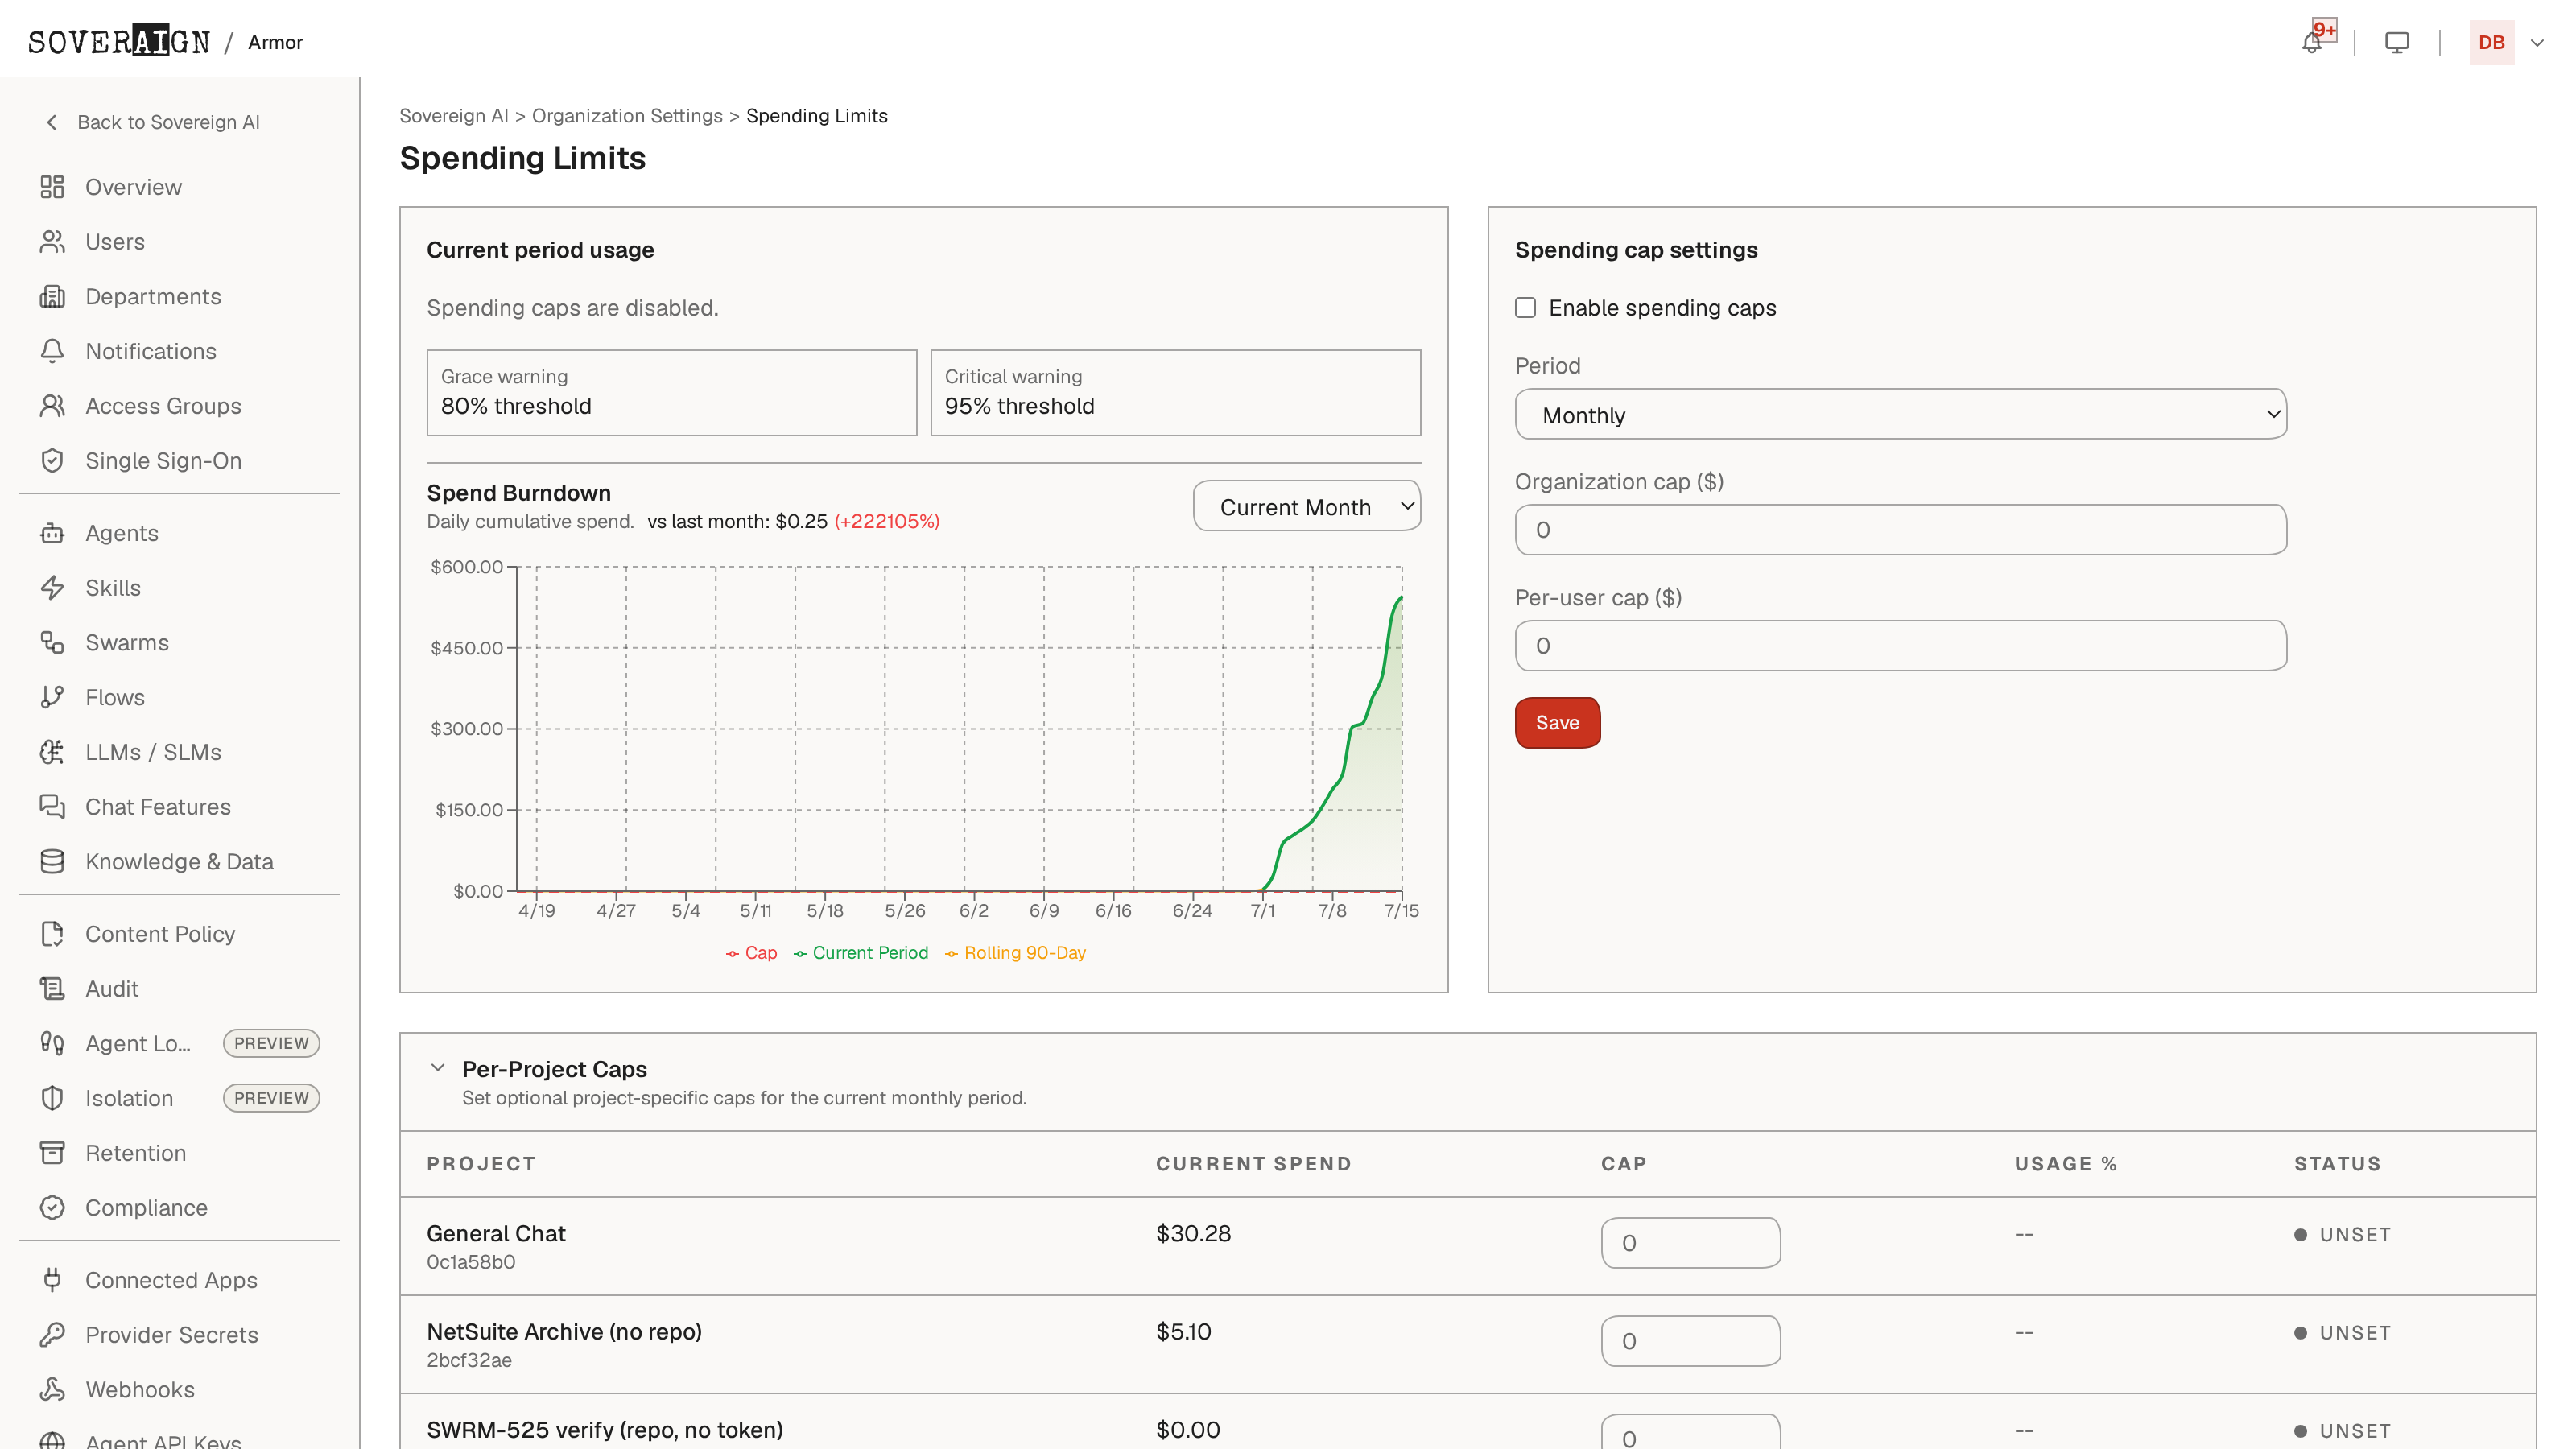The height and width of the screenshot is (1449, 2576).
Task: Click Single Sign-On shield icon
Action: point(52,461)
